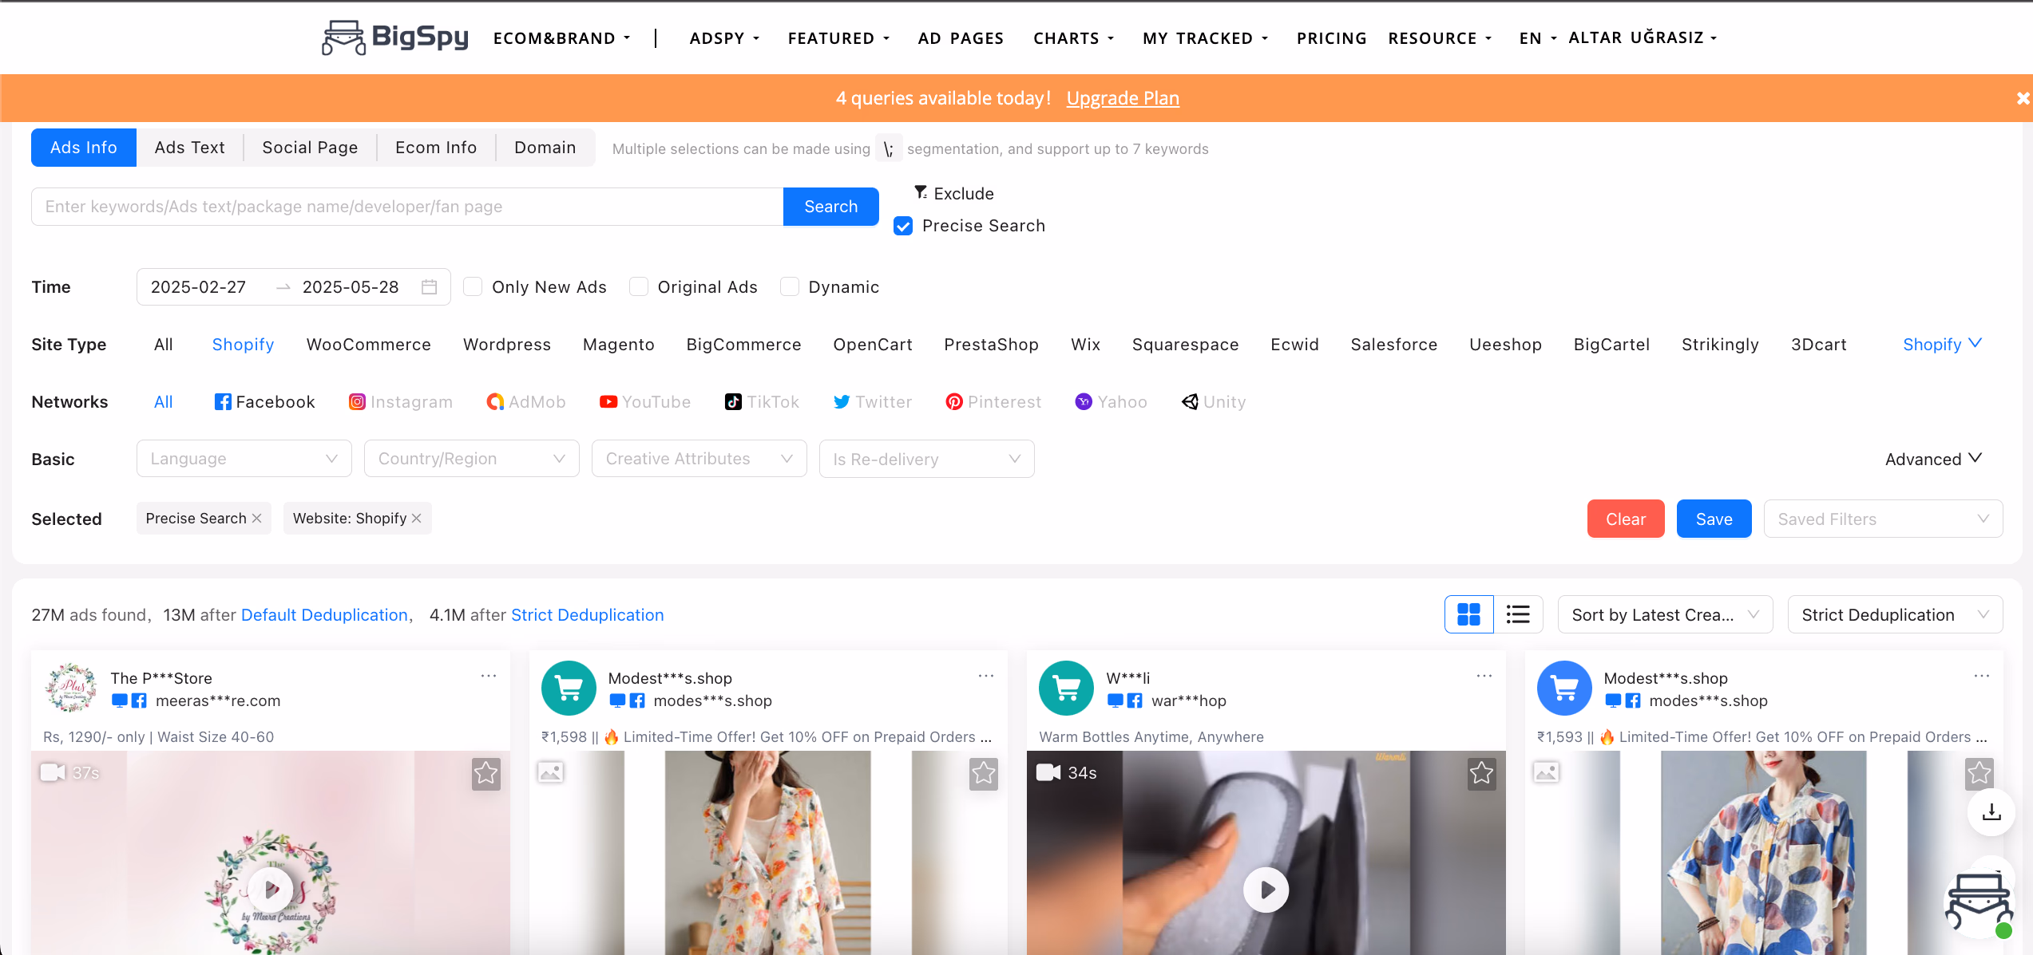
Task: Select Wix site type
Action: tap(1086, 345)
